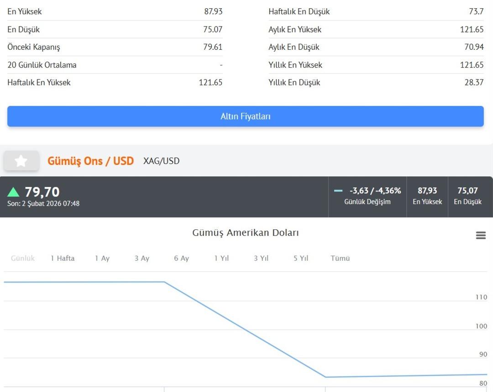
Task: Click the green up-arrow price indicator
Action: pyautogui.click(x=14, y=192)
